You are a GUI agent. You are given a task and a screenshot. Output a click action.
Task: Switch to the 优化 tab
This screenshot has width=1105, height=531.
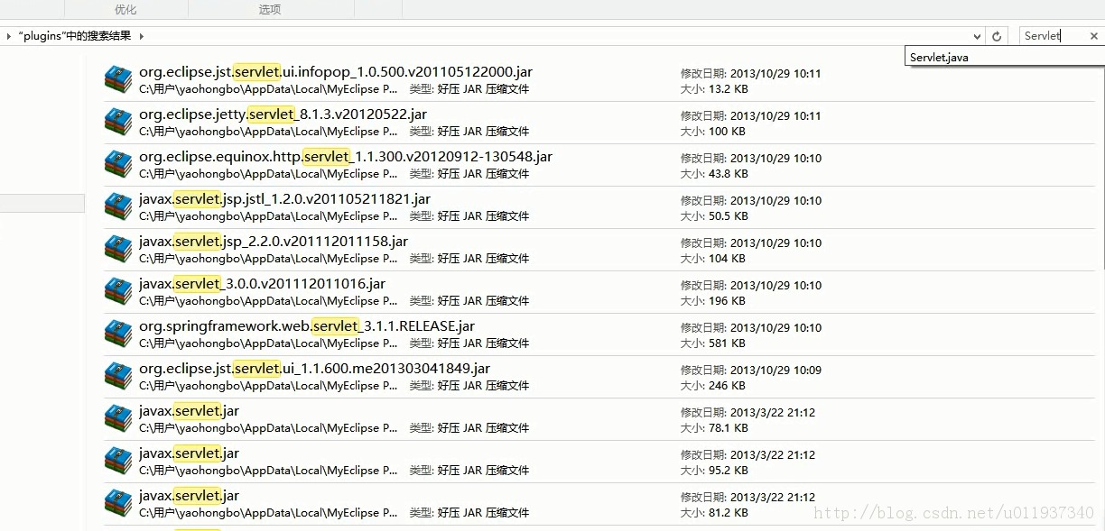coord(125,9)
